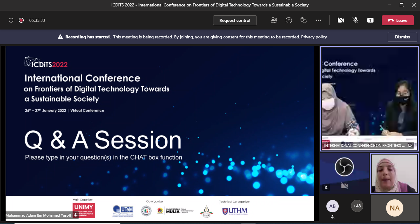Click muted mic icon under AB avatar
This screenshot has height=224, width=420.
(x=333, y=217)
